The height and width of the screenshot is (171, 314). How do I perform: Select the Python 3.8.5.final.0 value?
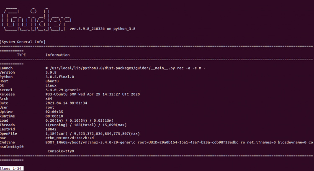coord(59,77)
